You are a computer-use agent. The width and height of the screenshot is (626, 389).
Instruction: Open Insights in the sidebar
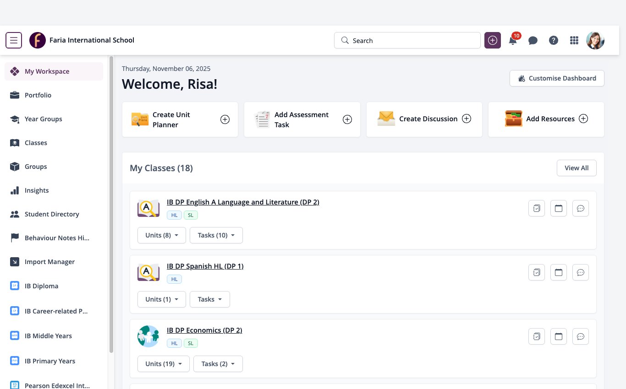point(54,190)
